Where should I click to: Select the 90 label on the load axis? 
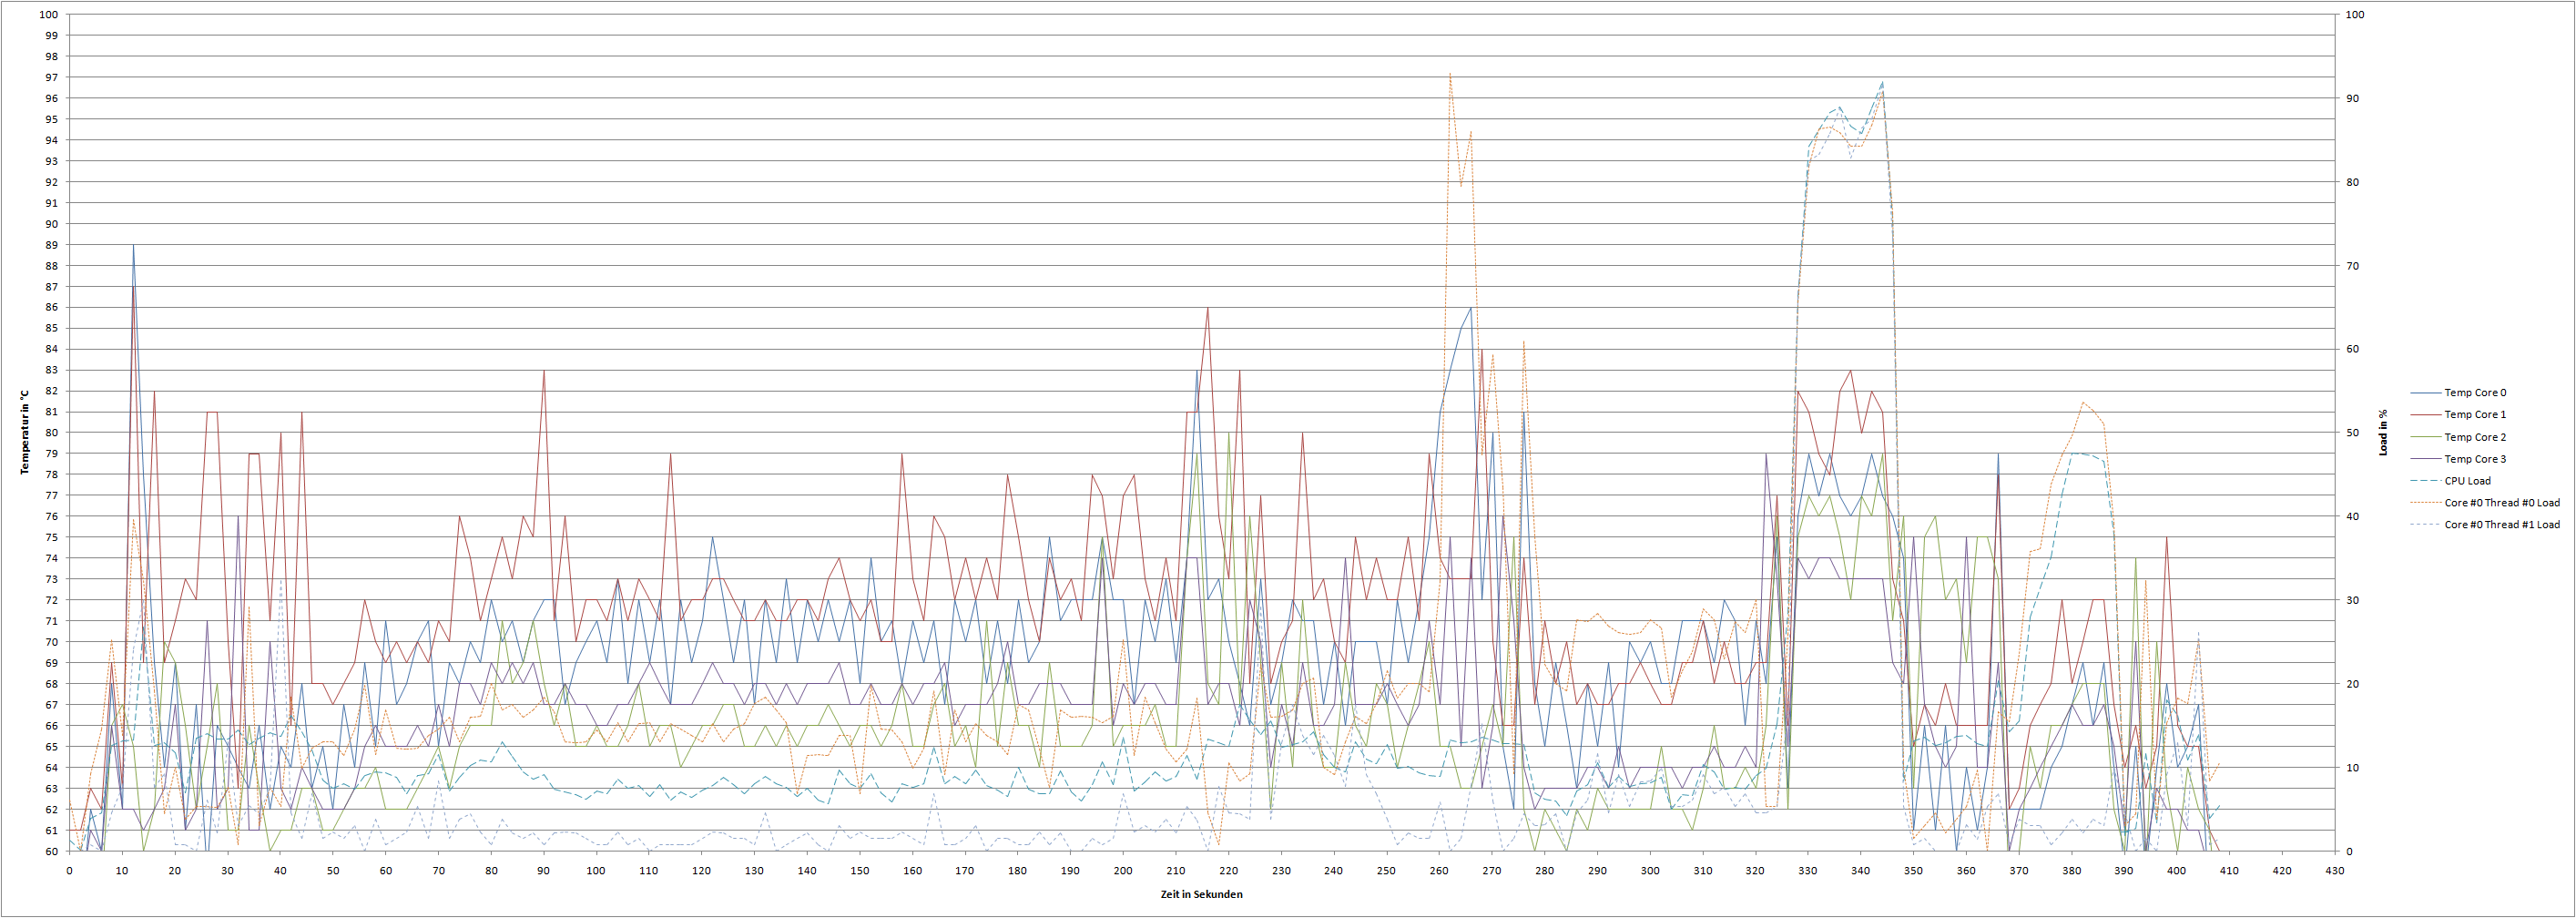pyautogui.click(x=2353, y=99)
